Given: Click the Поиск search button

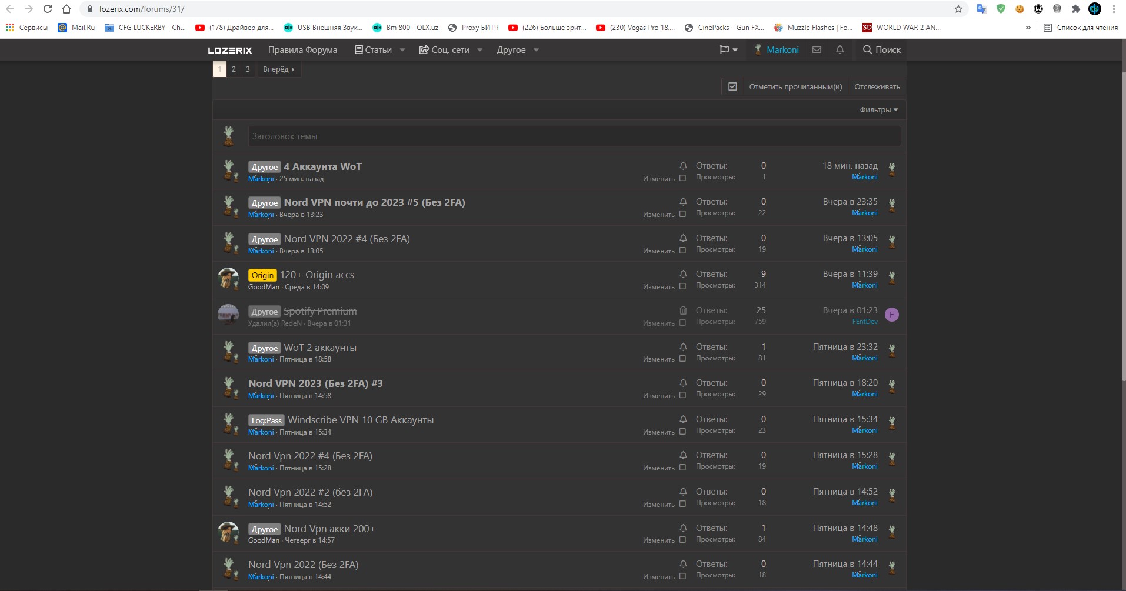Looking at the screenshot, I should pos(881,50).
